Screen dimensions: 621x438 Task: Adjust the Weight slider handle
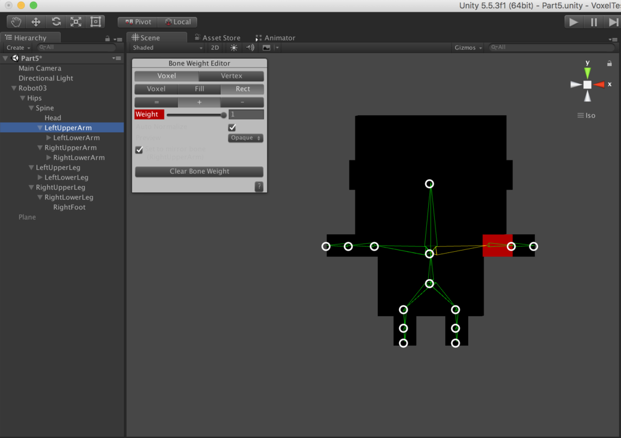[x=223, y=115]
